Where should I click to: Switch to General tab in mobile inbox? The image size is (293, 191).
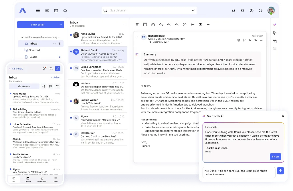(24, 86)
